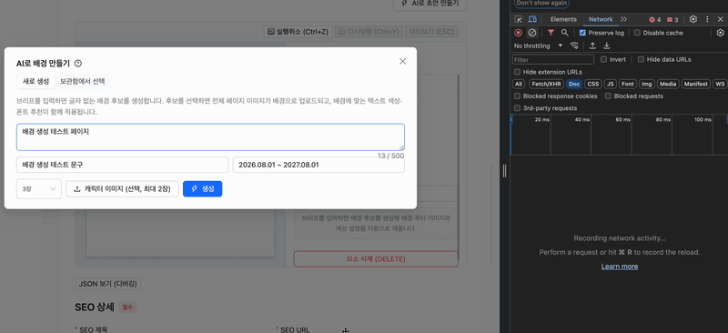Filter by JS requests

click(x=611, y=84)
